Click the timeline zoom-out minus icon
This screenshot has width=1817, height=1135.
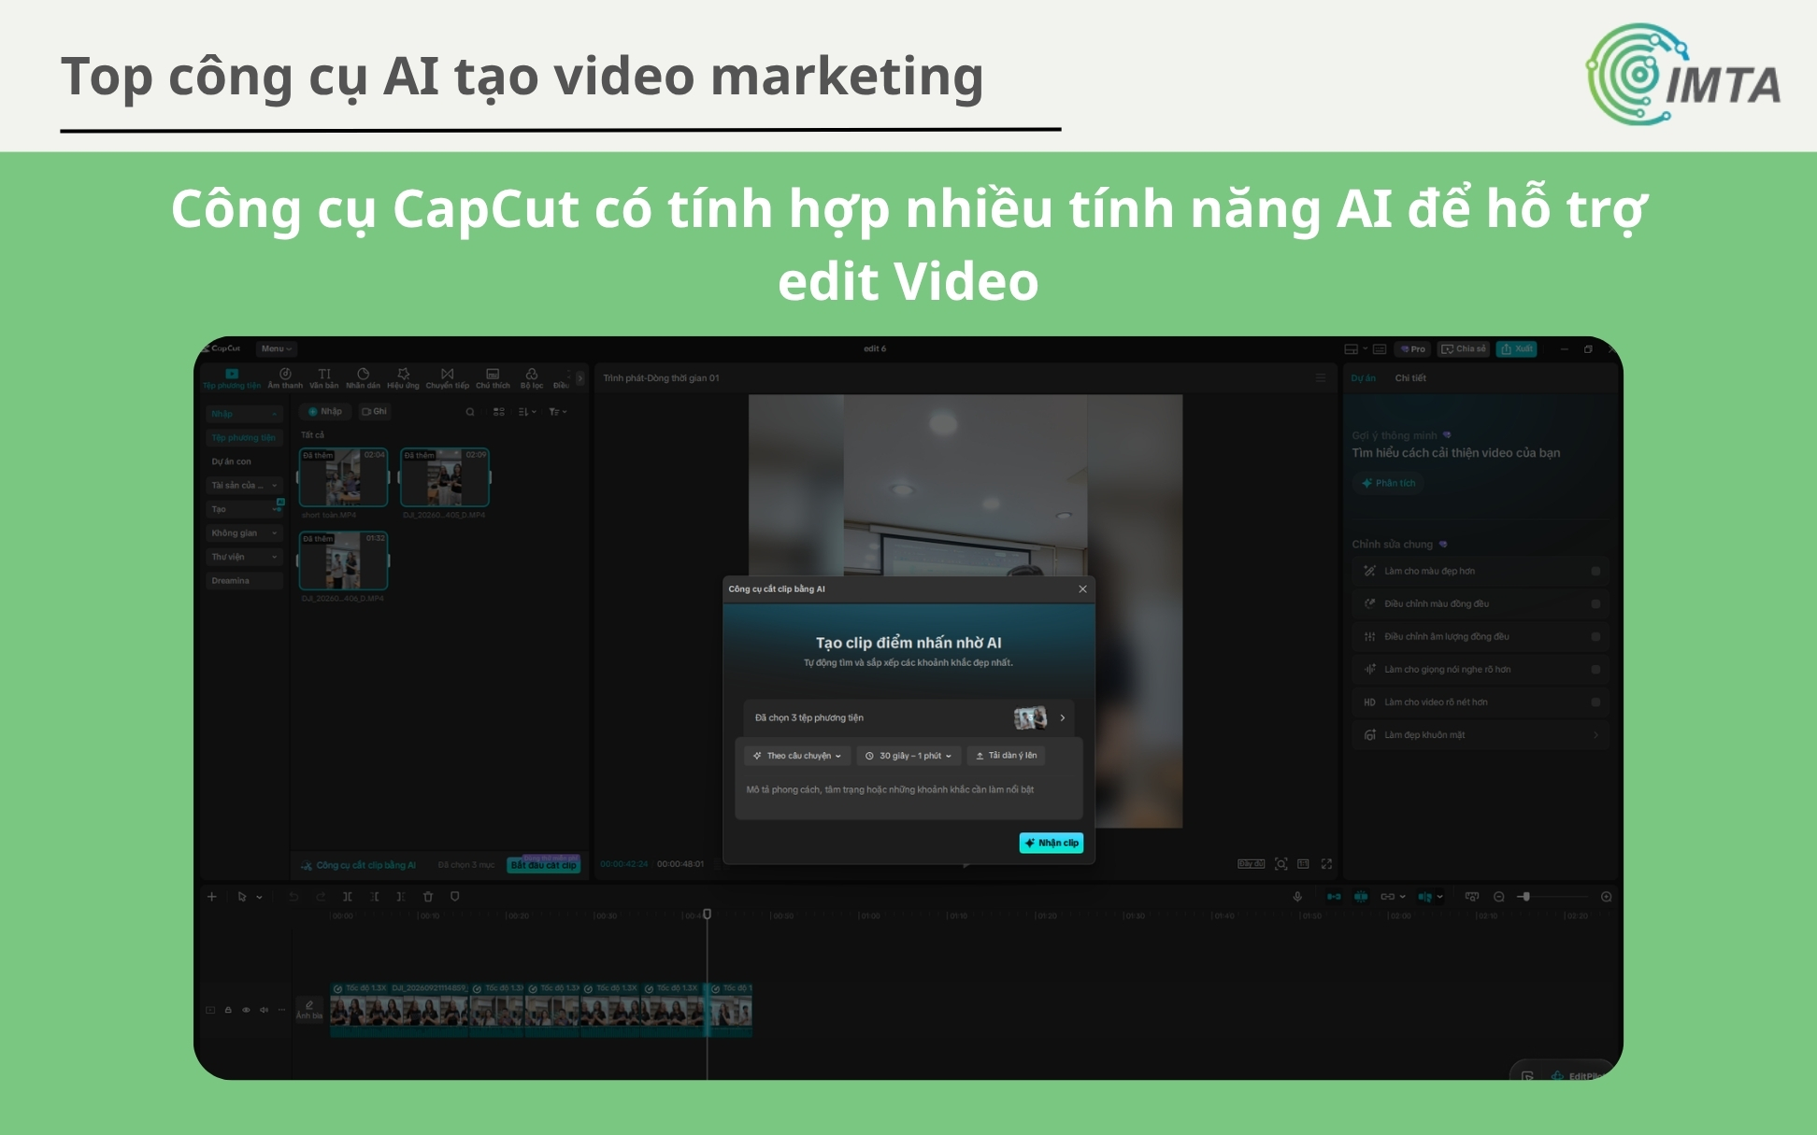coord(1499,897)
